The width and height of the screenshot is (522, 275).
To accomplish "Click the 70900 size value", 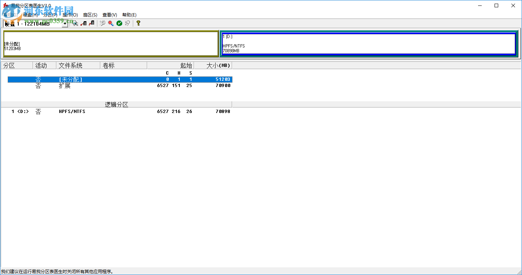I will [x=223, y=86].
